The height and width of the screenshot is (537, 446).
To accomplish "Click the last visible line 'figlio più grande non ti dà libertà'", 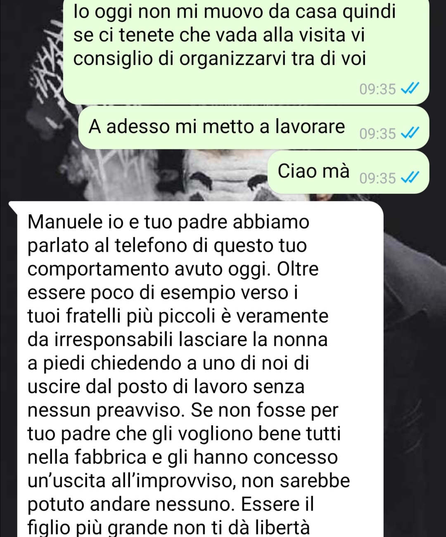I will pos(168,528).
